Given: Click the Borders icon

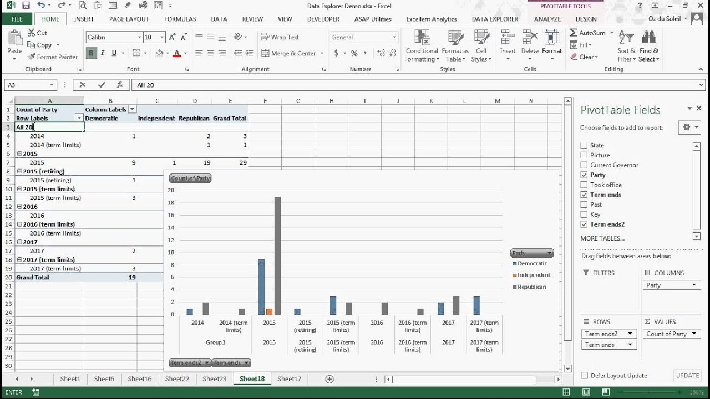Looking at the screenshot, I should pos(136,53).
